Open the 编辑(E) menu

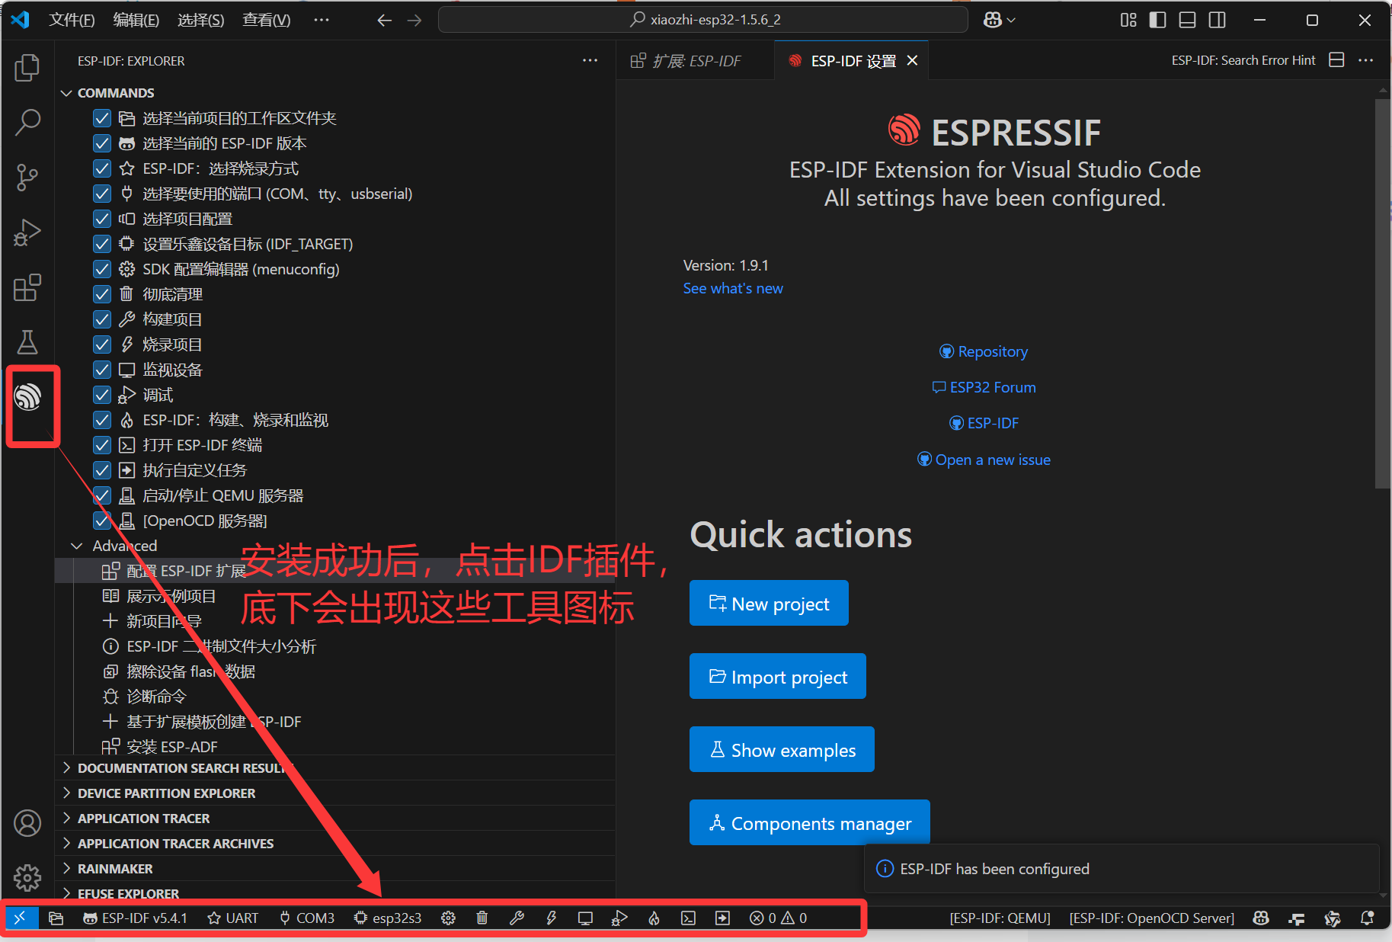pyautogui.click(x=136, y=20)
